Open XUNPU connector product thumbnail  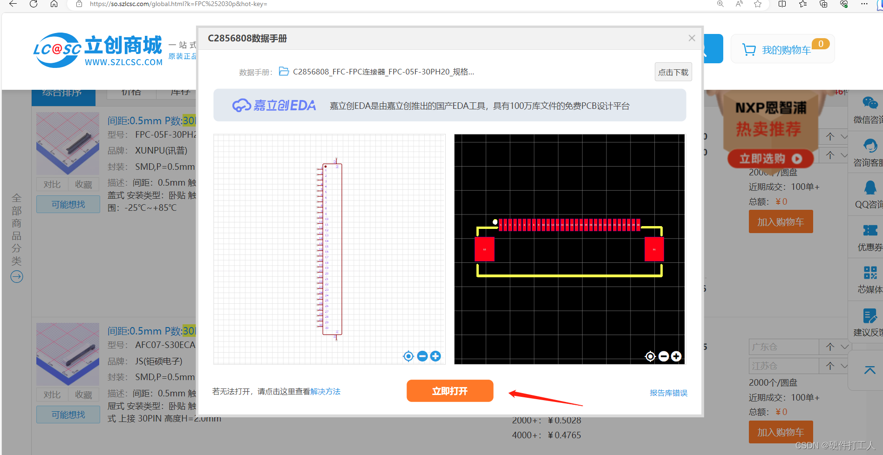(68, 143)
